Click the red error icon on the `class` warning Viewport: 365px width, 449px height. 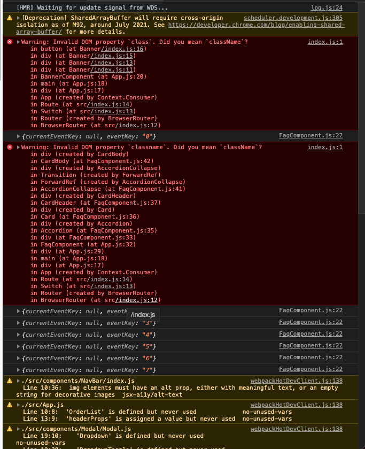pyautogui.click(x=10, y=42)
